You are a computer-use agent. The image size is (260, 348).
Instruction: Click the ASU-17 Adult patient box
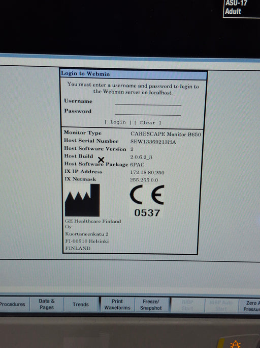click(x=241, y=9)
